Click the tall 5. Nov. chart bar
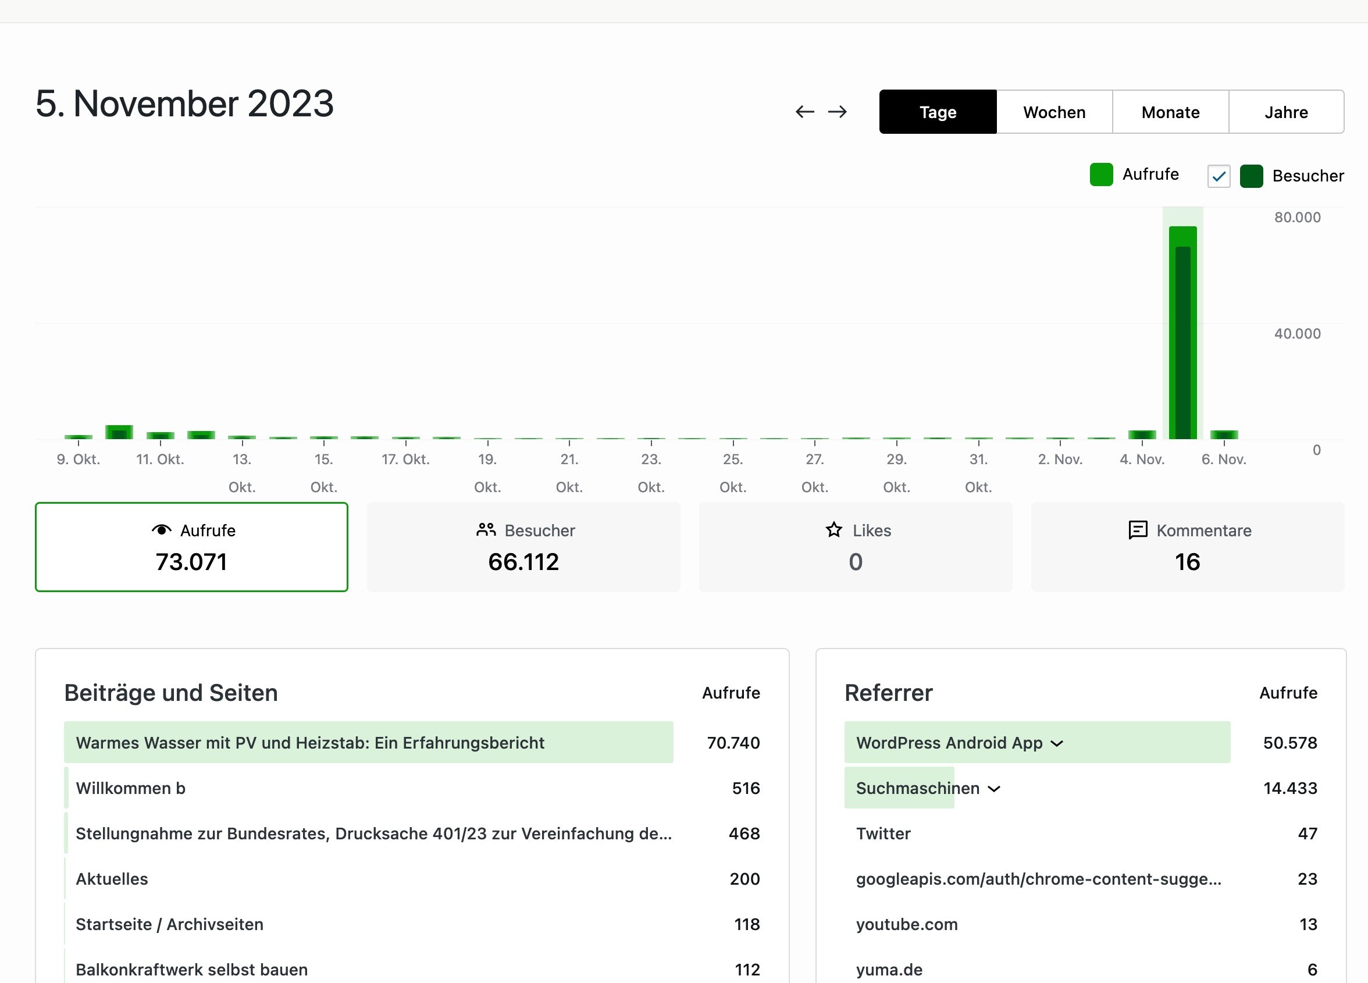Screen dimensions: 1368x983 [x=1182, y=332]
